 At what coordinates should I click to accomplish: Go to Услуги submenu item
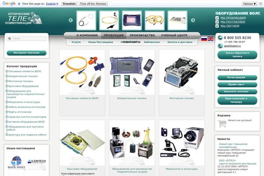76,42
